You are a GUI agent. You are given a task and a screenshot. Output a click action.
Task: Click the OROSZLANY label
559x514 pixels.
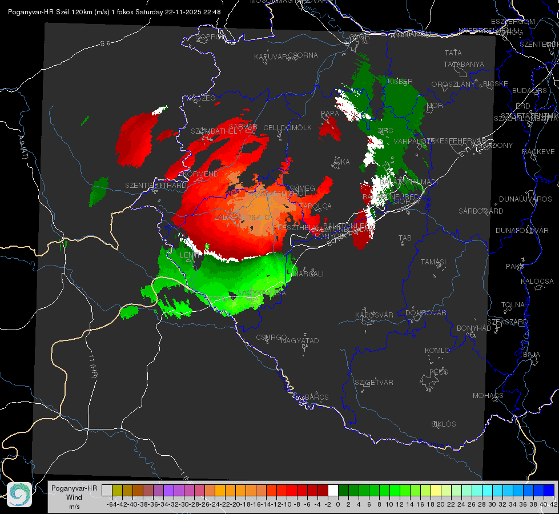pos(453,85)
